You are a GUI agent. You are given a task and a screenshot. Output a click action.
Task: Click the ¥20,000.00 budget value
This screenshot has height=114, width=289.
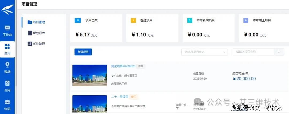244,79
